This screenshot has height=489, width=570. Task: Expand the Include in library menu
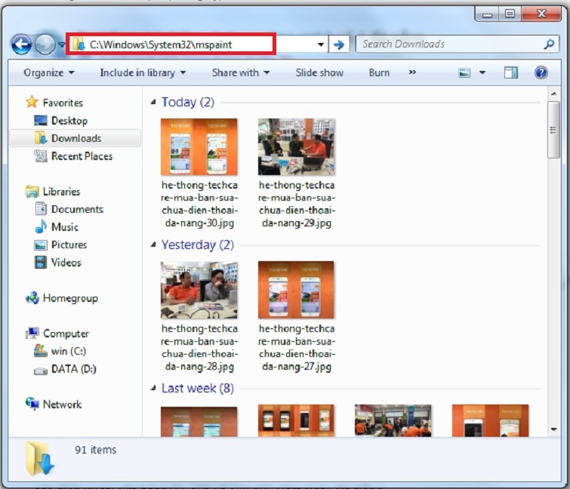pyautogui.click(x=142, y=72)
